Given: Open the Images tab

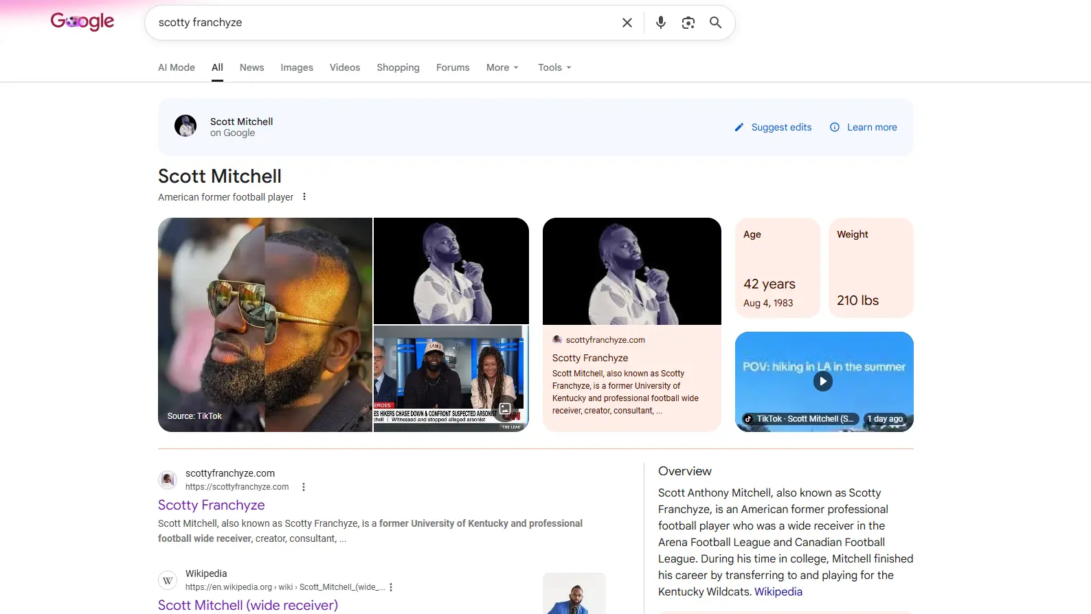Looking at the screenshot, I should coord(297,67).
